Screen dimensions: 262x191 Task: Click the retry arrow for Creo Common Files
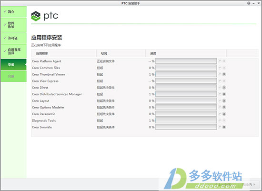coord(220,68)
